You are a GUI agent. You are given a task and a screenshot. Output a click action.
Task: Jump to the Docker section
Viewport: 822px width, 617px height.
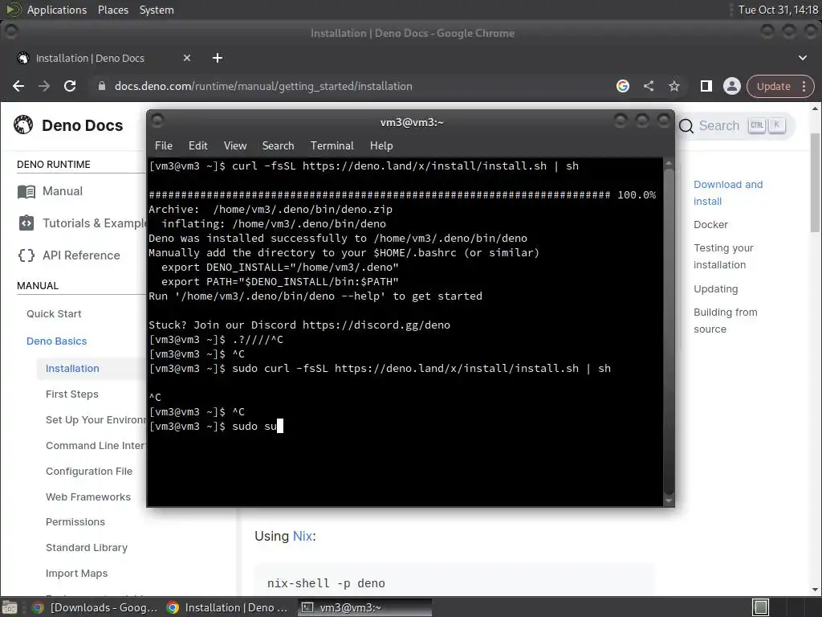coord(711,225)
